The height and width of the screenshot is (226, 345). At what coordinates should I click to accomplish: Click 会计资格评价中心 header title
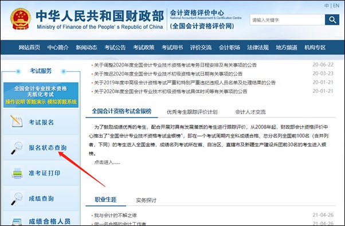click(x=197, y=13)
